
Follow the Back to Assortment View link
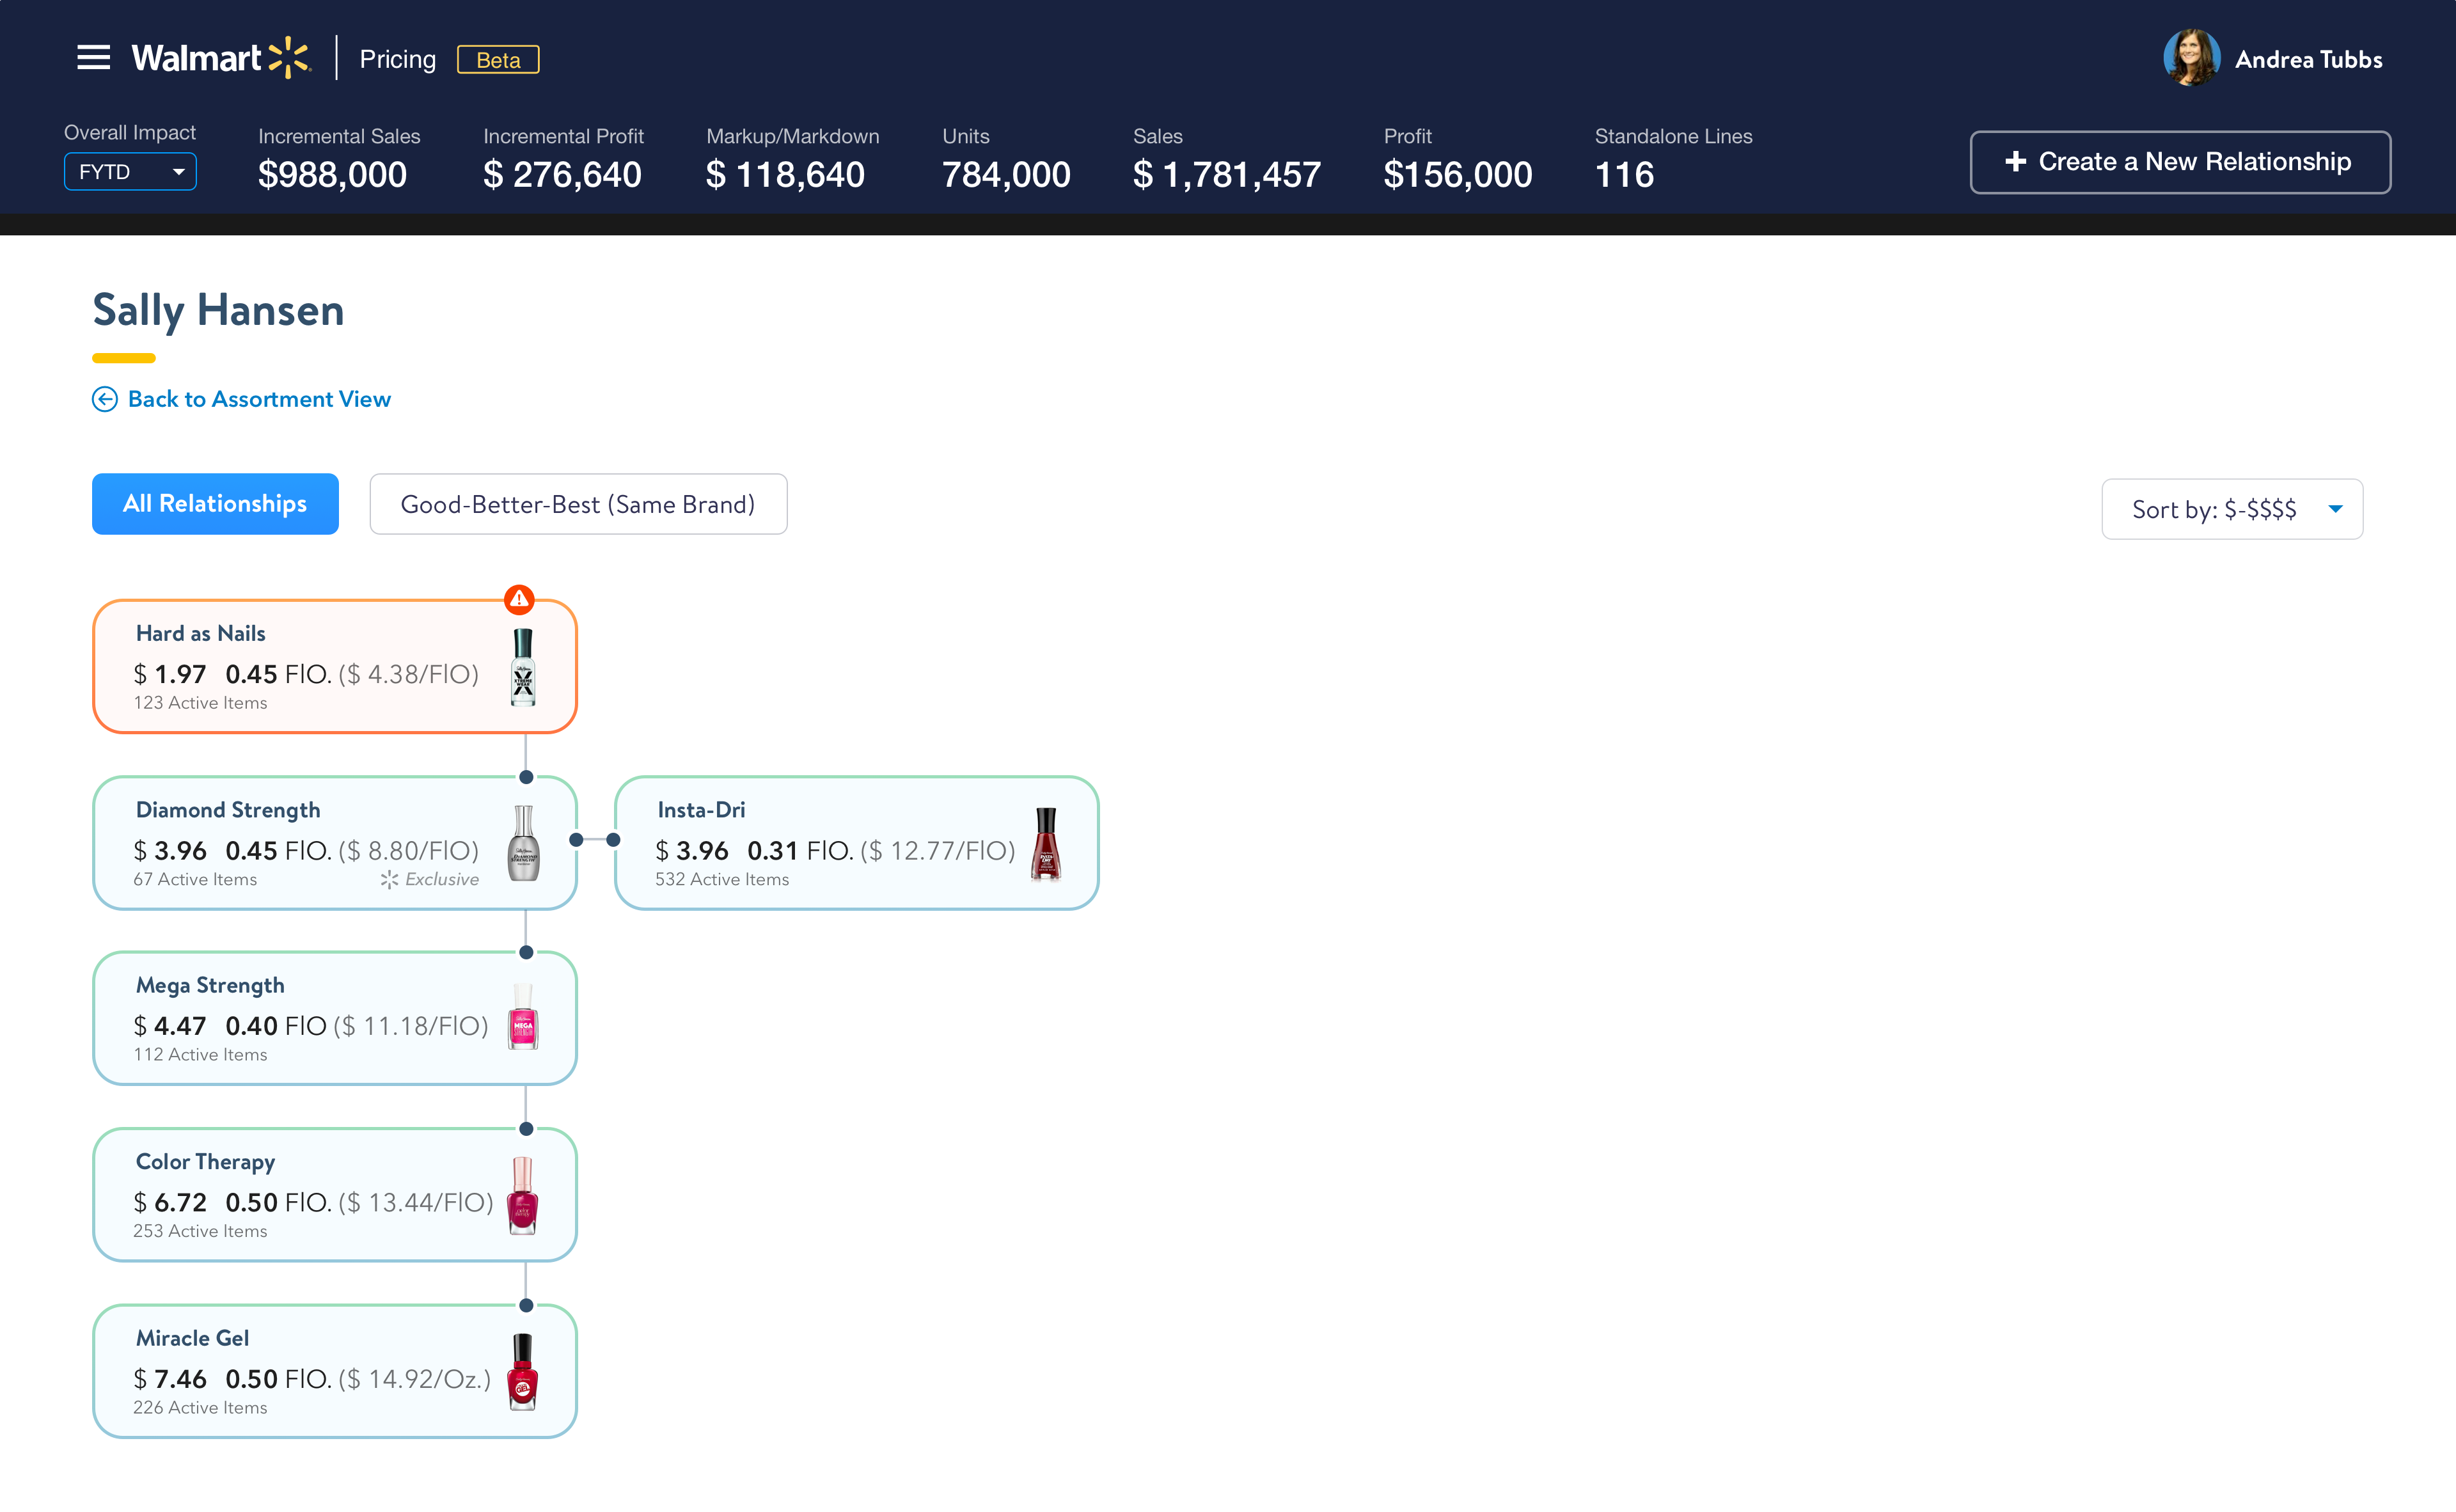pyautogui.click(x=259, y=399)
